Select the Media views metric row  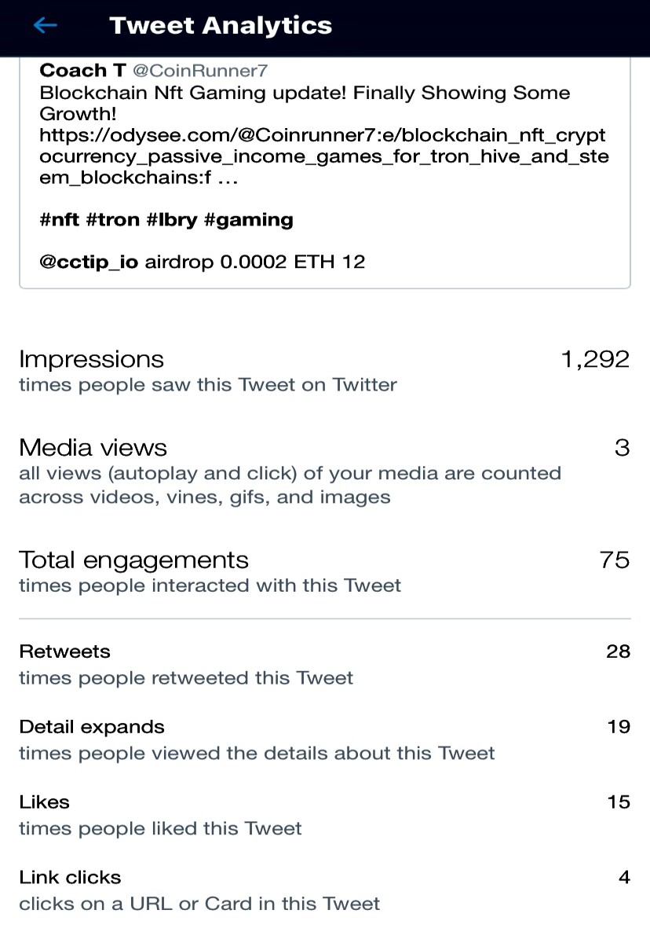pos(325,471)
